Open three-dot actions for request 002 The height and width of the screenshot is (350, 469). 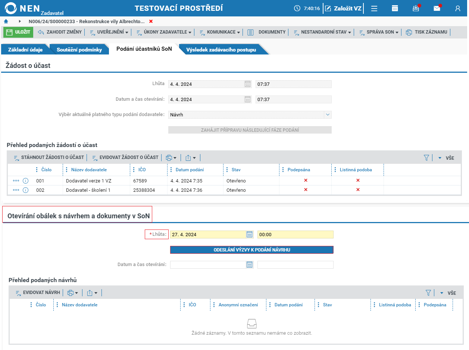click(16, 190)
